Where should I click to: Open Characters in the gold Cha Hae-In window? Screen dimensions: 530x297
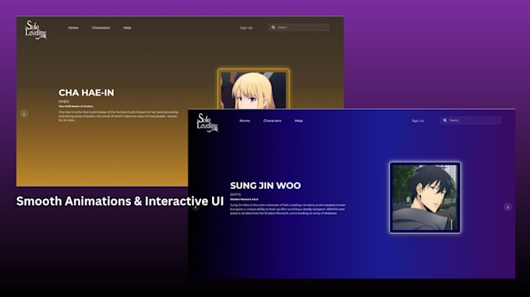[x=101, y=28]
